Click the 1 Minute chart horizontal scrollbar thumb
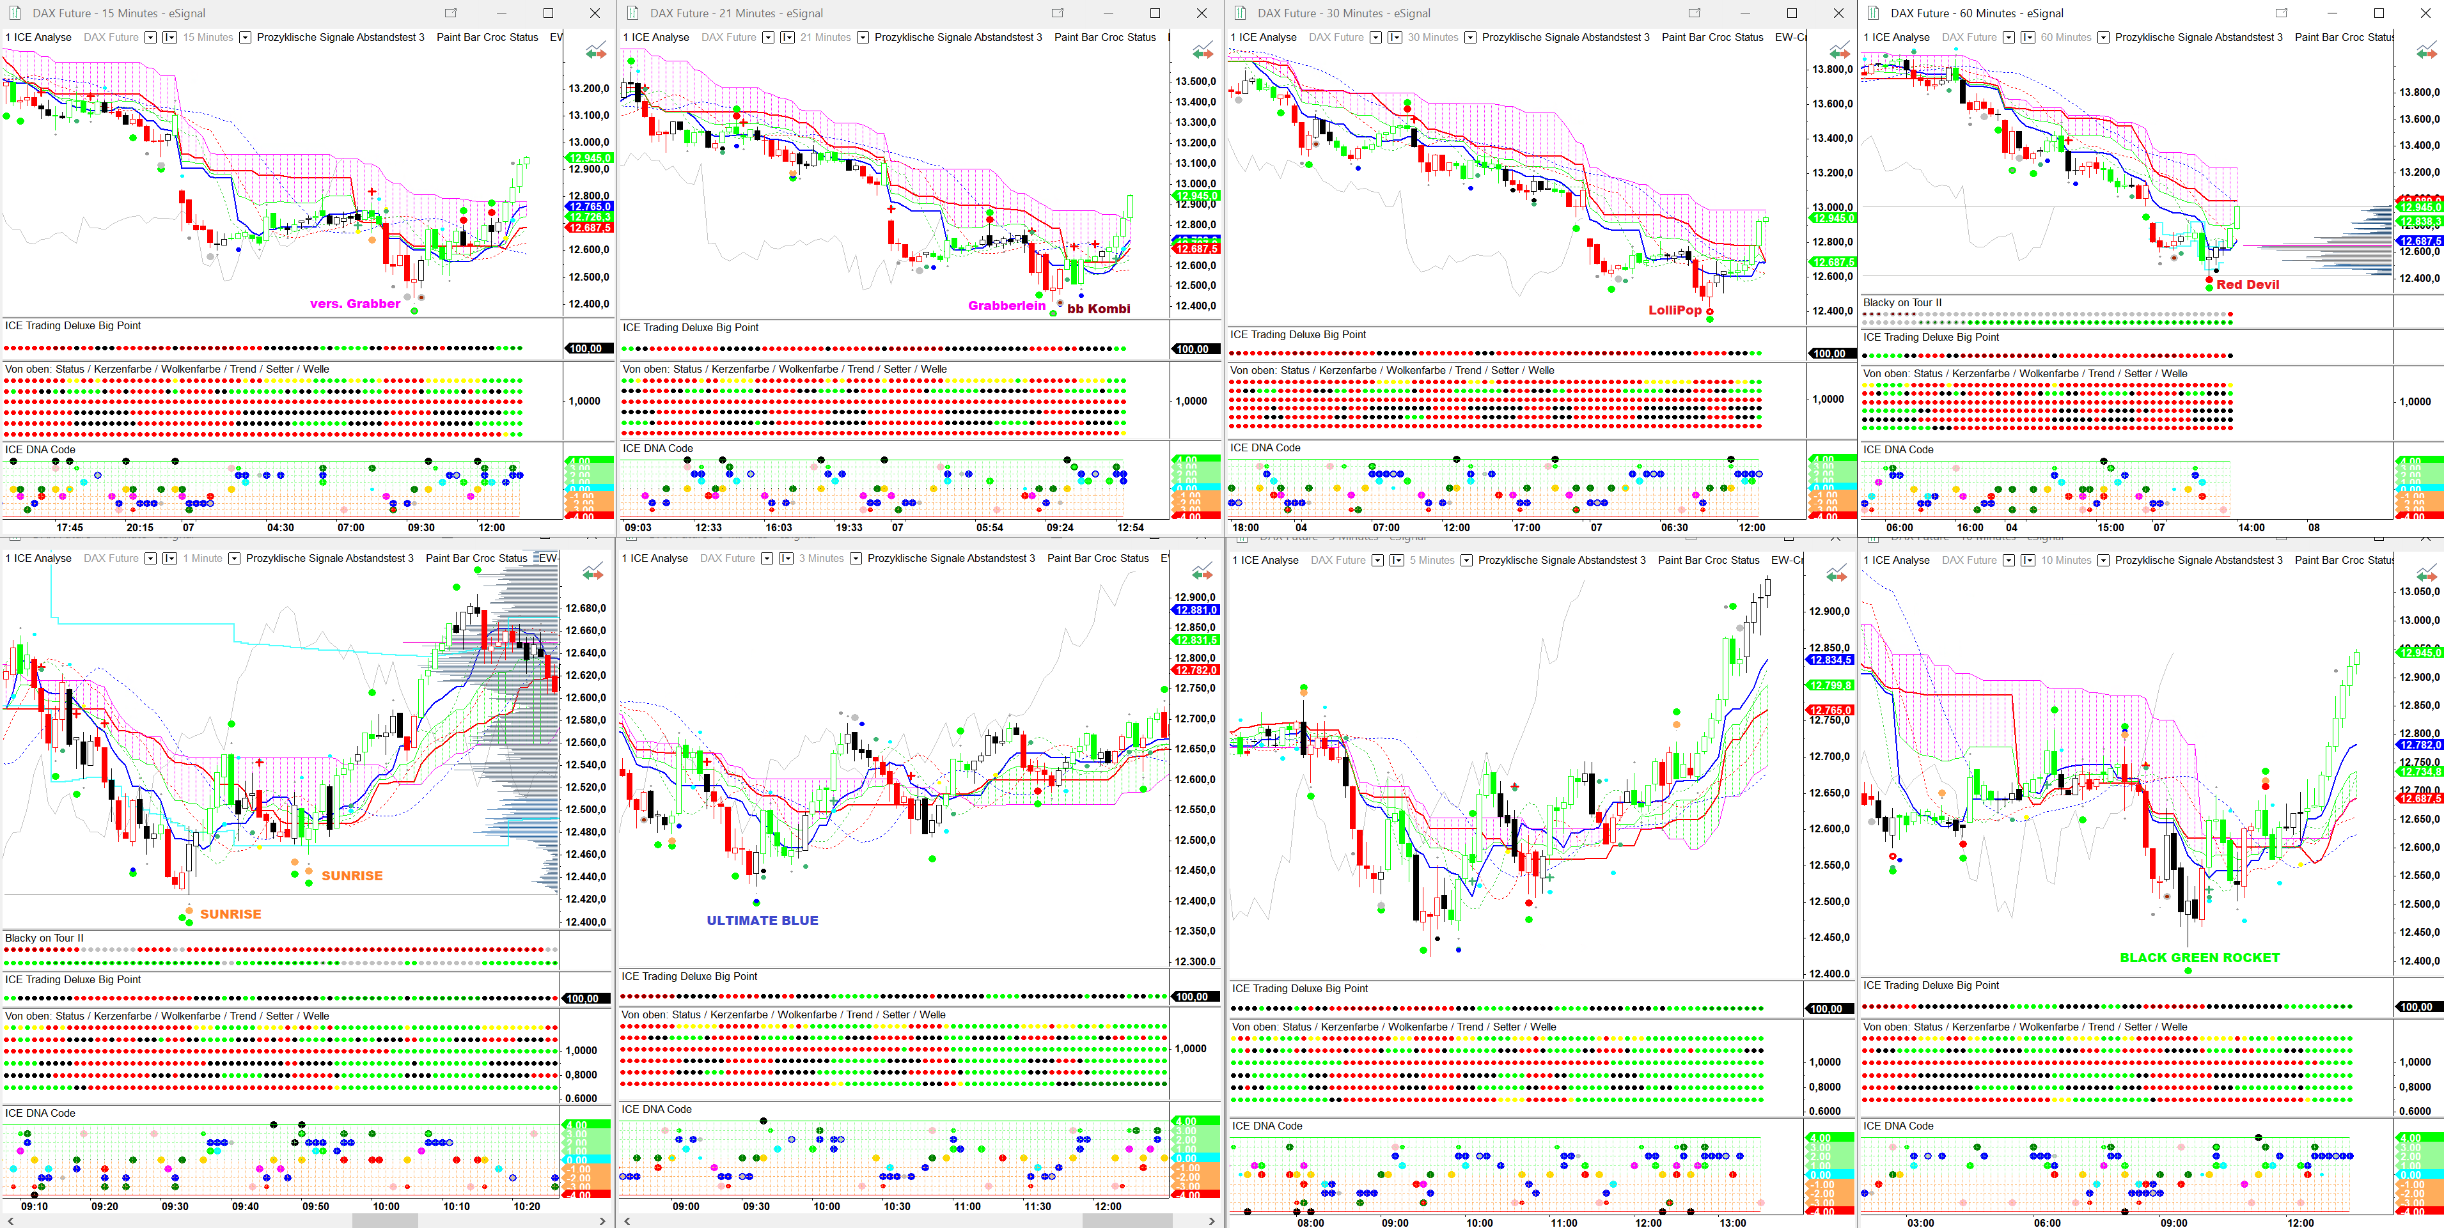This screenshot has width=2444, height=1228. (384, 1220)
